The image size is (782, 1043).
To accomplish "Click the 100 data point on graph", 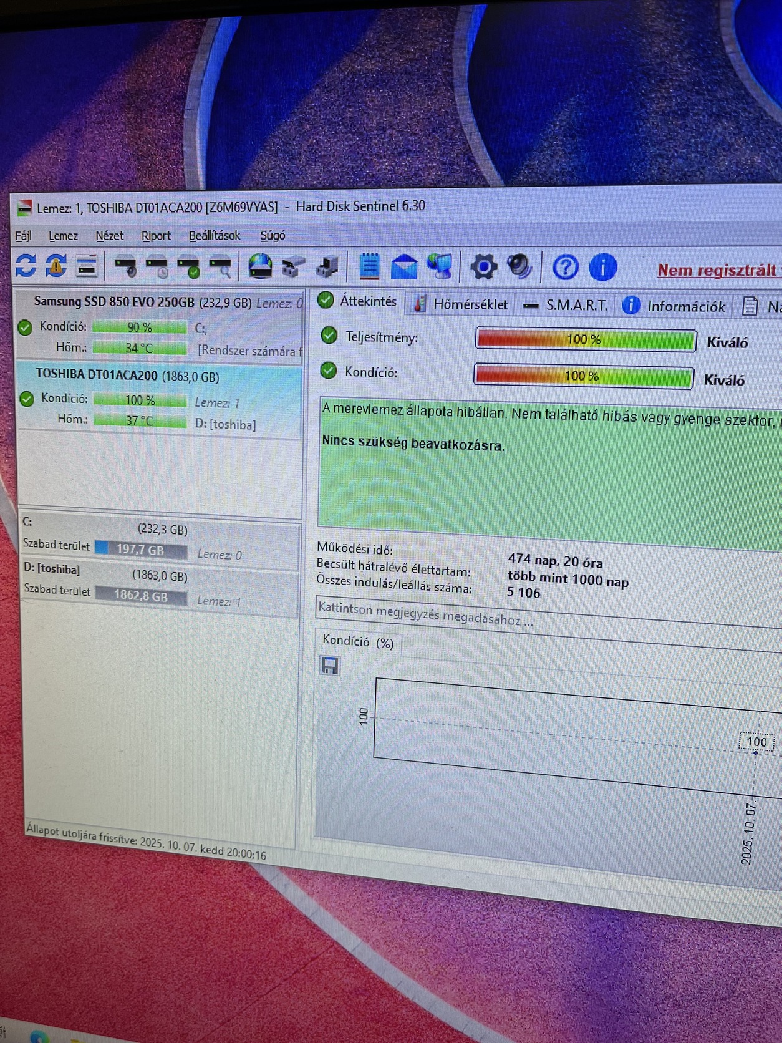I will [756, 753].
